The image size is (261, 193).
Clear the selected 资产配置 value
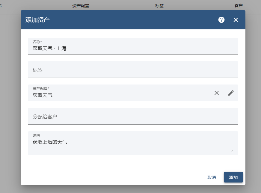tap(217, 93)
